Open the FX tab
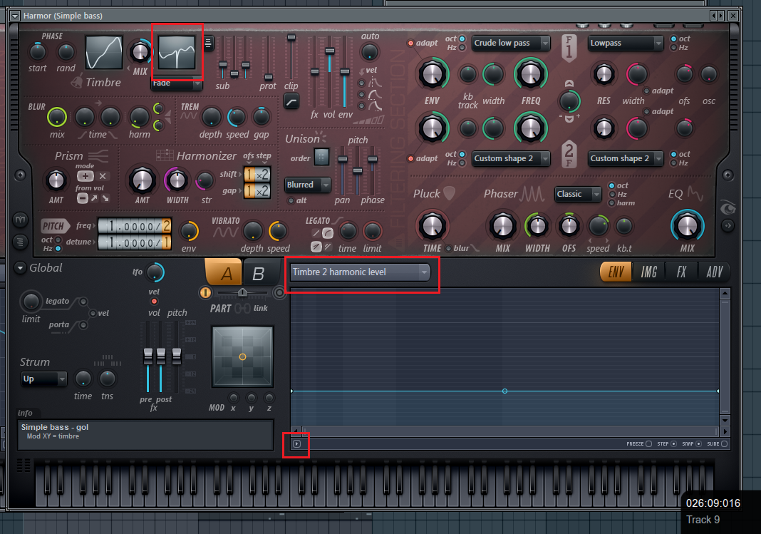This screenshot has width=761, height=534. pos(681,272)
